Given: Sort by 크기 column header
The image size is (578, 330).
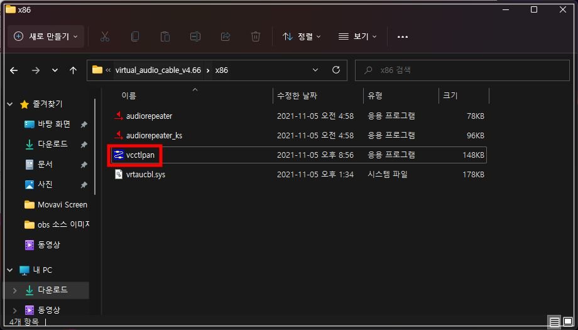Looking at the screenshot, I should [x=450, y=96].
